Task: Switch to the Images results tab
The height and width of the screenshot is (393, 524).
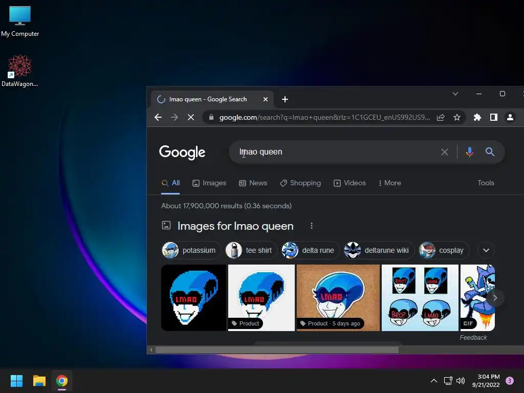Action: (209, 183)
